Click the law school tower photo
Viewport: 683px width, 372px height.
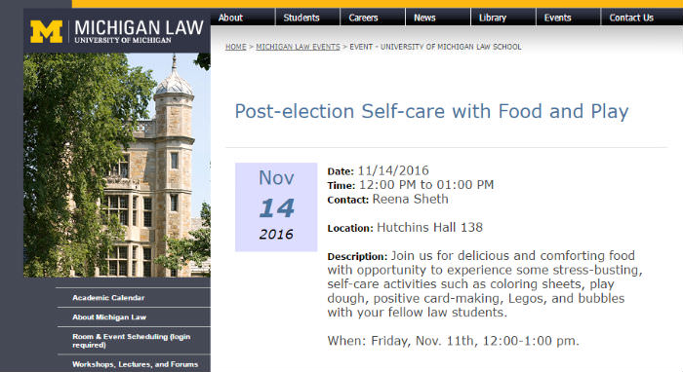pyautogui.click(x=117, y=166)
